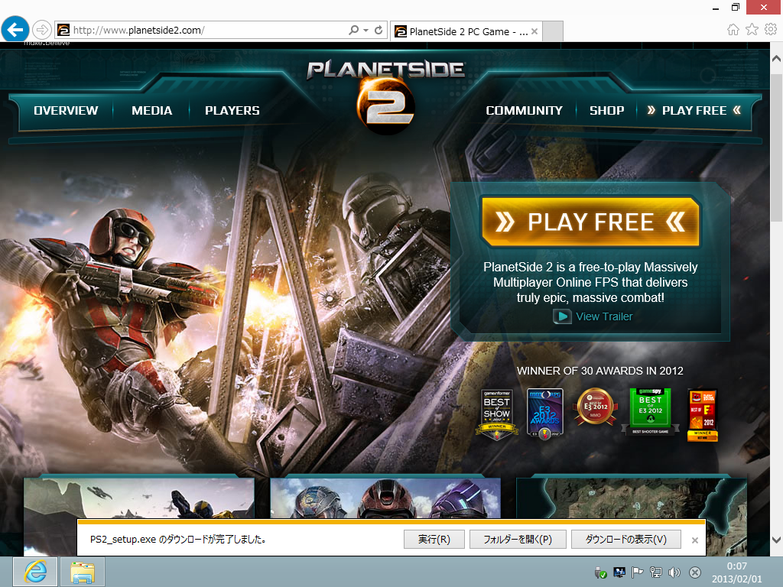This screenshot has width=783, height=587.
Task: Close the PlanetSide 2 PC Game tab
Action: click(x=534, y=31)
